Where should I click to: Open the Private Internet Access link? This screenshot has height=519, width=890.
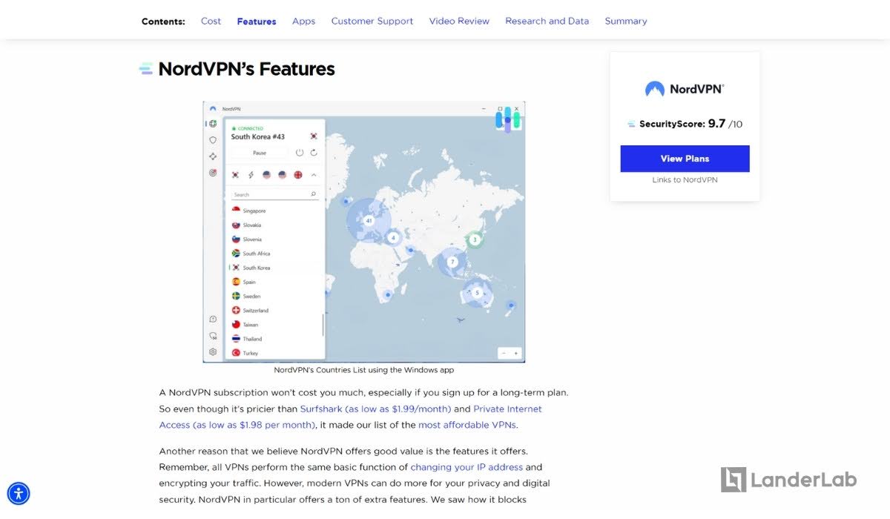point(351,417)
